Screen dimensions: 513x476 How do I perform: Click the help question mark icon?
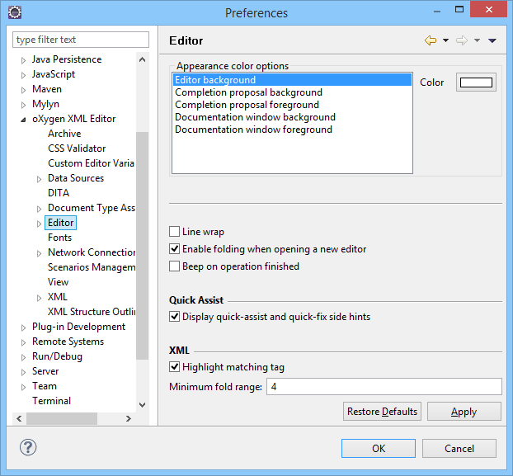(27, 448)
